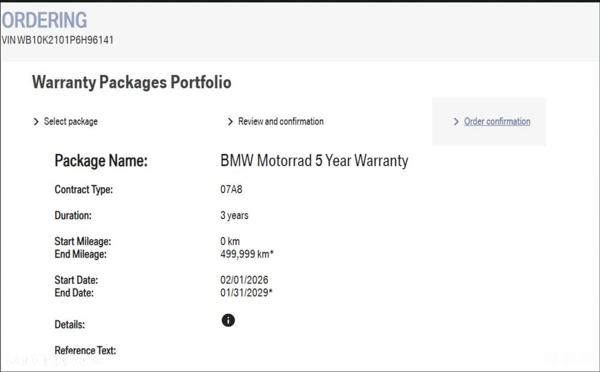This screenshot has height=372, width=600.
Task: Open the Details info icon
Action: point(228,320)
